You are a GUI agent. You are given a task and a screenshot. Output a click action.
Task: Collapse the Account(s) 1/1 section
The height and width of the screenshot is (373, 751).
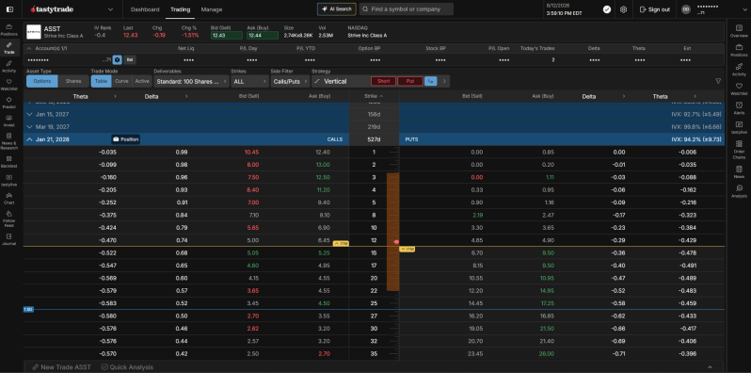29,48
